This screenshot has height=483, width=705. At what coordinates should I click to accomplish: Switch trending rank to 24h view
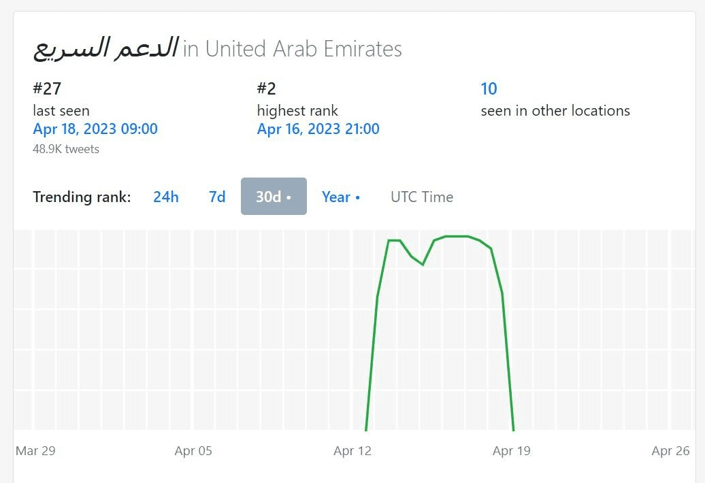click(166, 197)
